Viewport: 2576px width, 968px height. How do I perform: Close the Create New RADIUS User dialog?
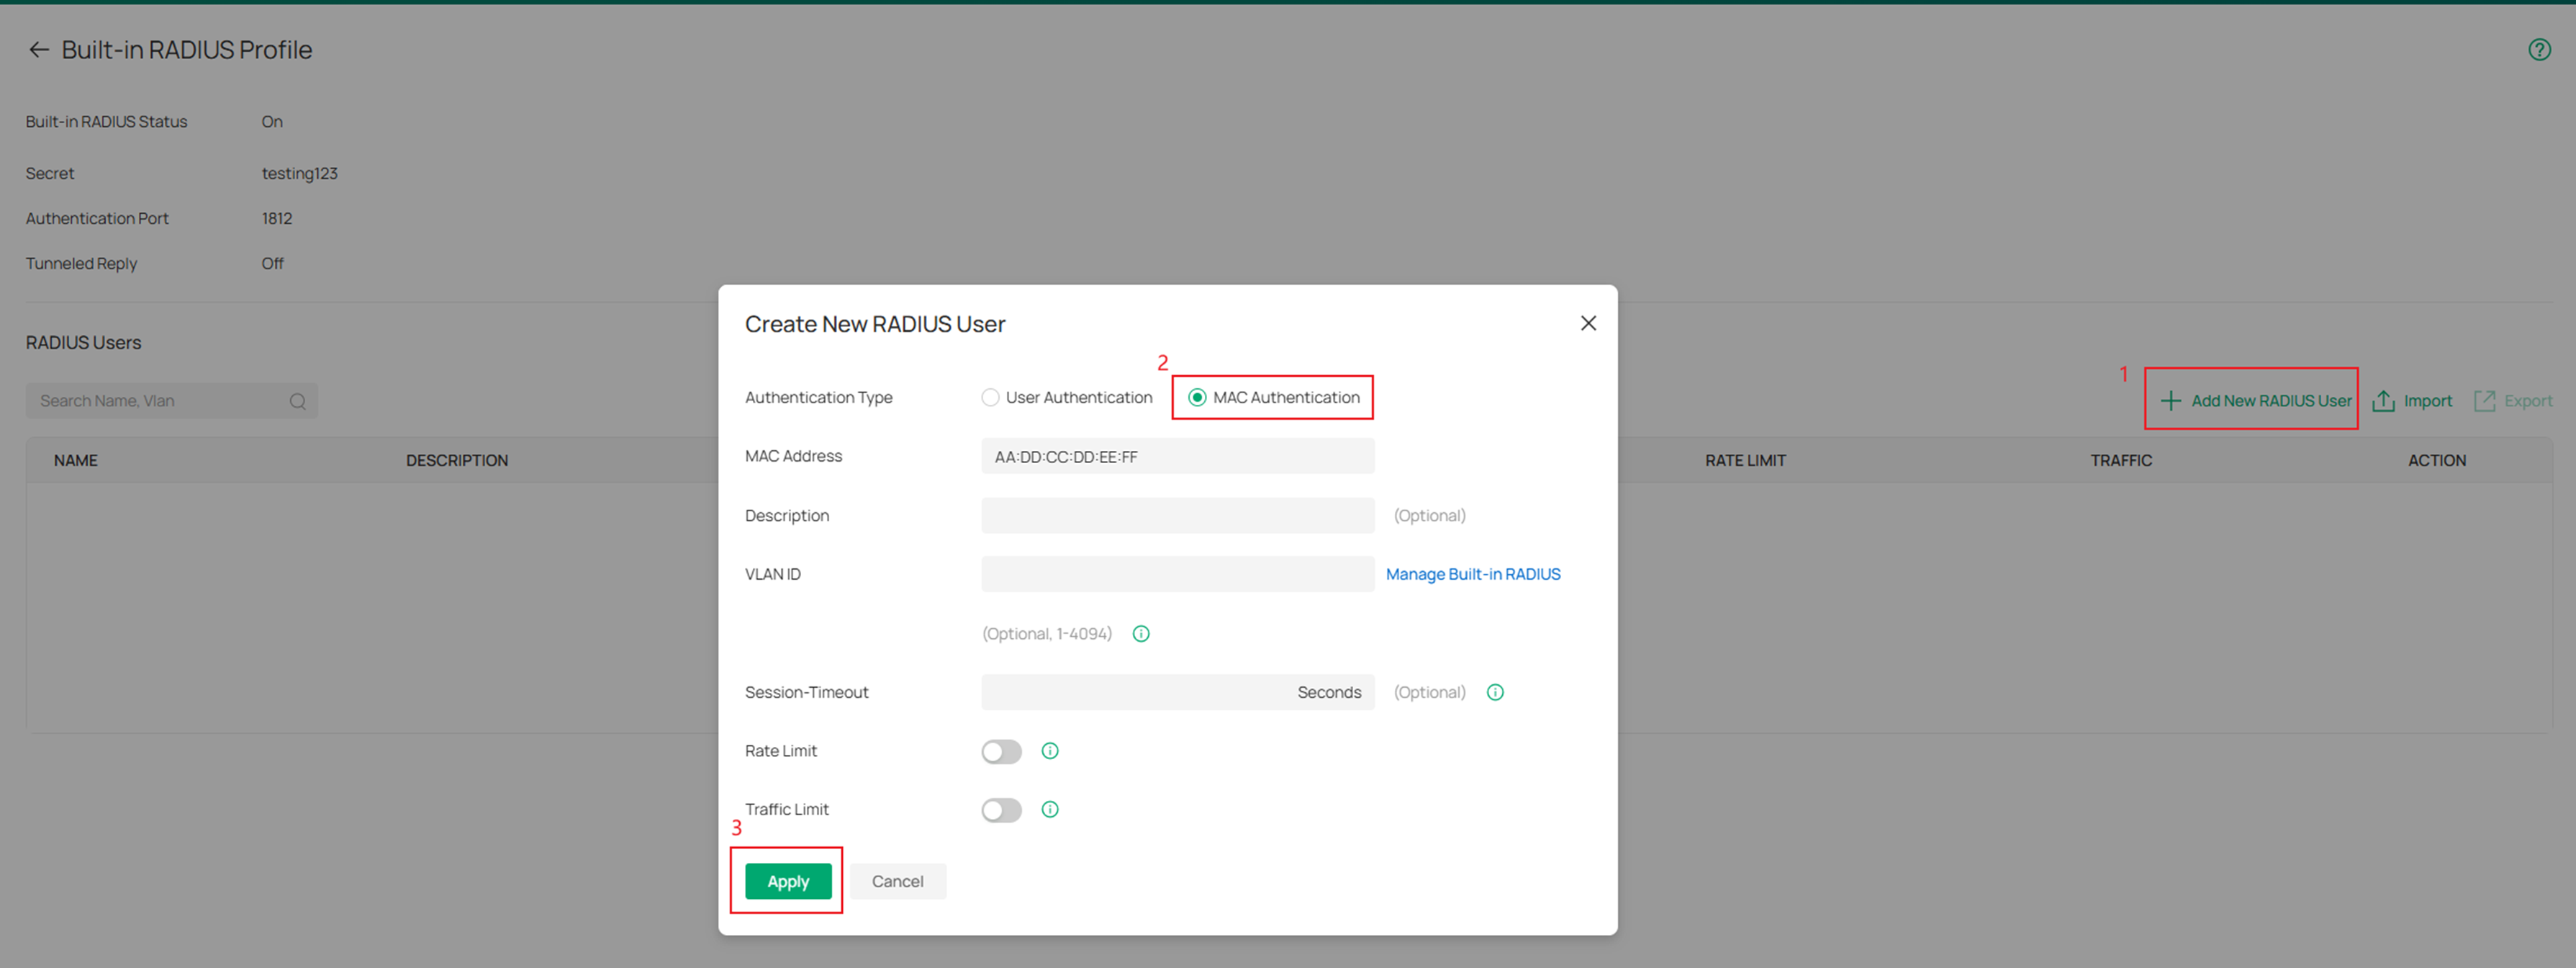[1588, 323]
